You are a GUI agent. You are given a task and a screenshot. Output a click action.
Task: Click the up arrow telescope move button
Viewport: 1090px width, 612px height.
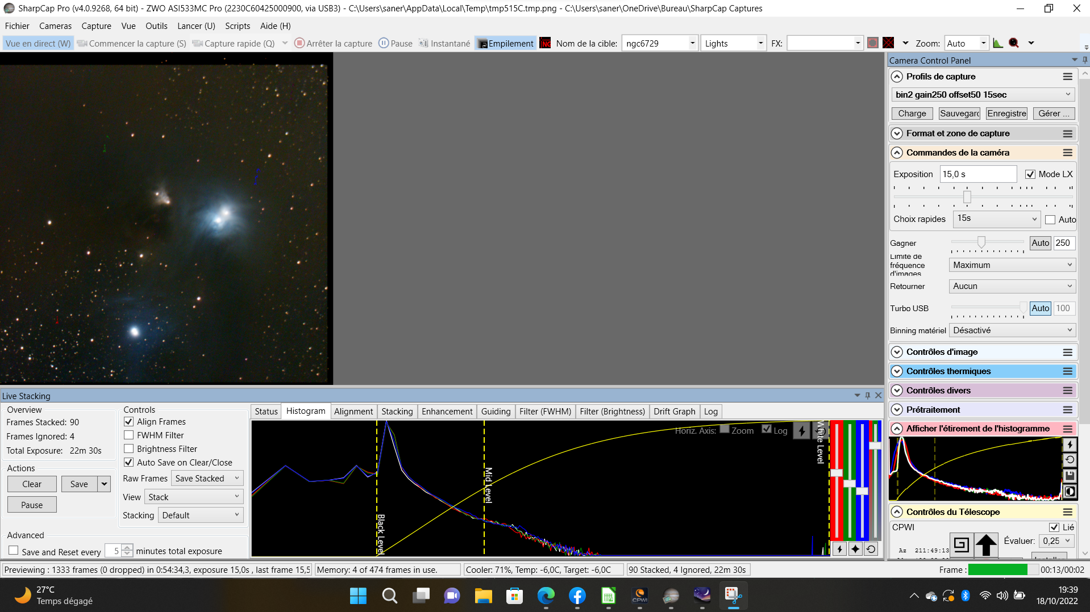point(986,545)
